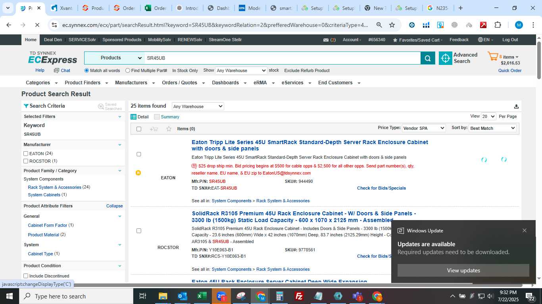Open the StreamOne Stellr tab

(225, 40)
